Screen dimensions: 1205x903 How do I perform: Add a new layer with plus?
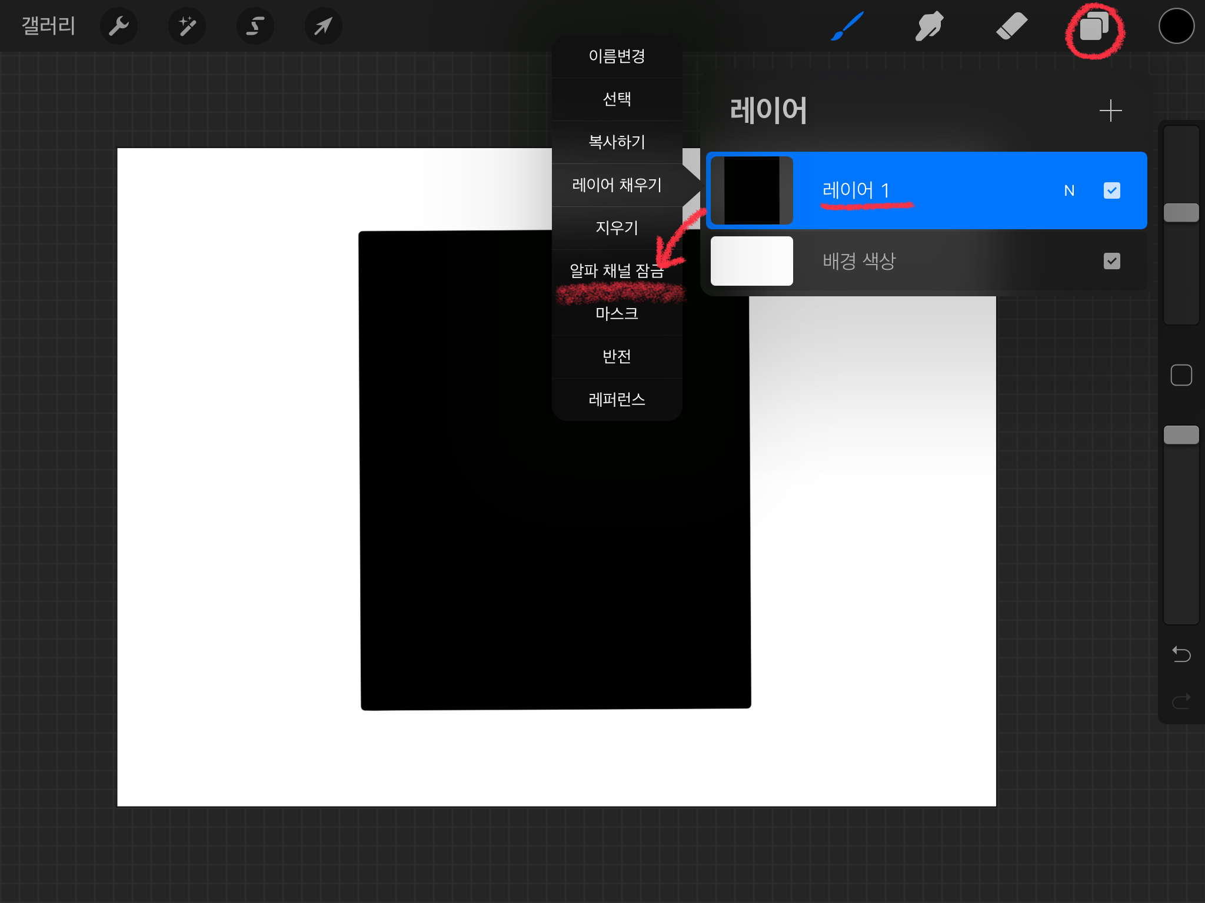click(x=1110, y=111)
